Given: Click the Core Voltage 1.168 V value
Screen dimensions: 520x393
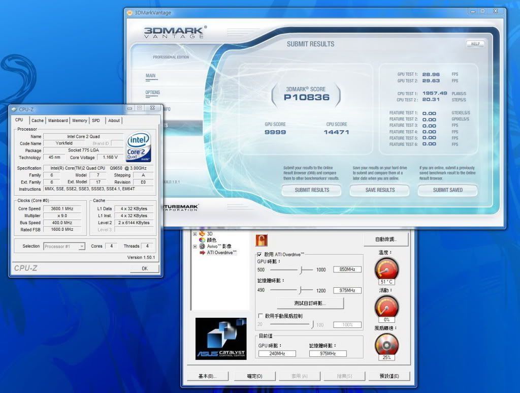Looking at the screenshot, I should tap(110, 157).
